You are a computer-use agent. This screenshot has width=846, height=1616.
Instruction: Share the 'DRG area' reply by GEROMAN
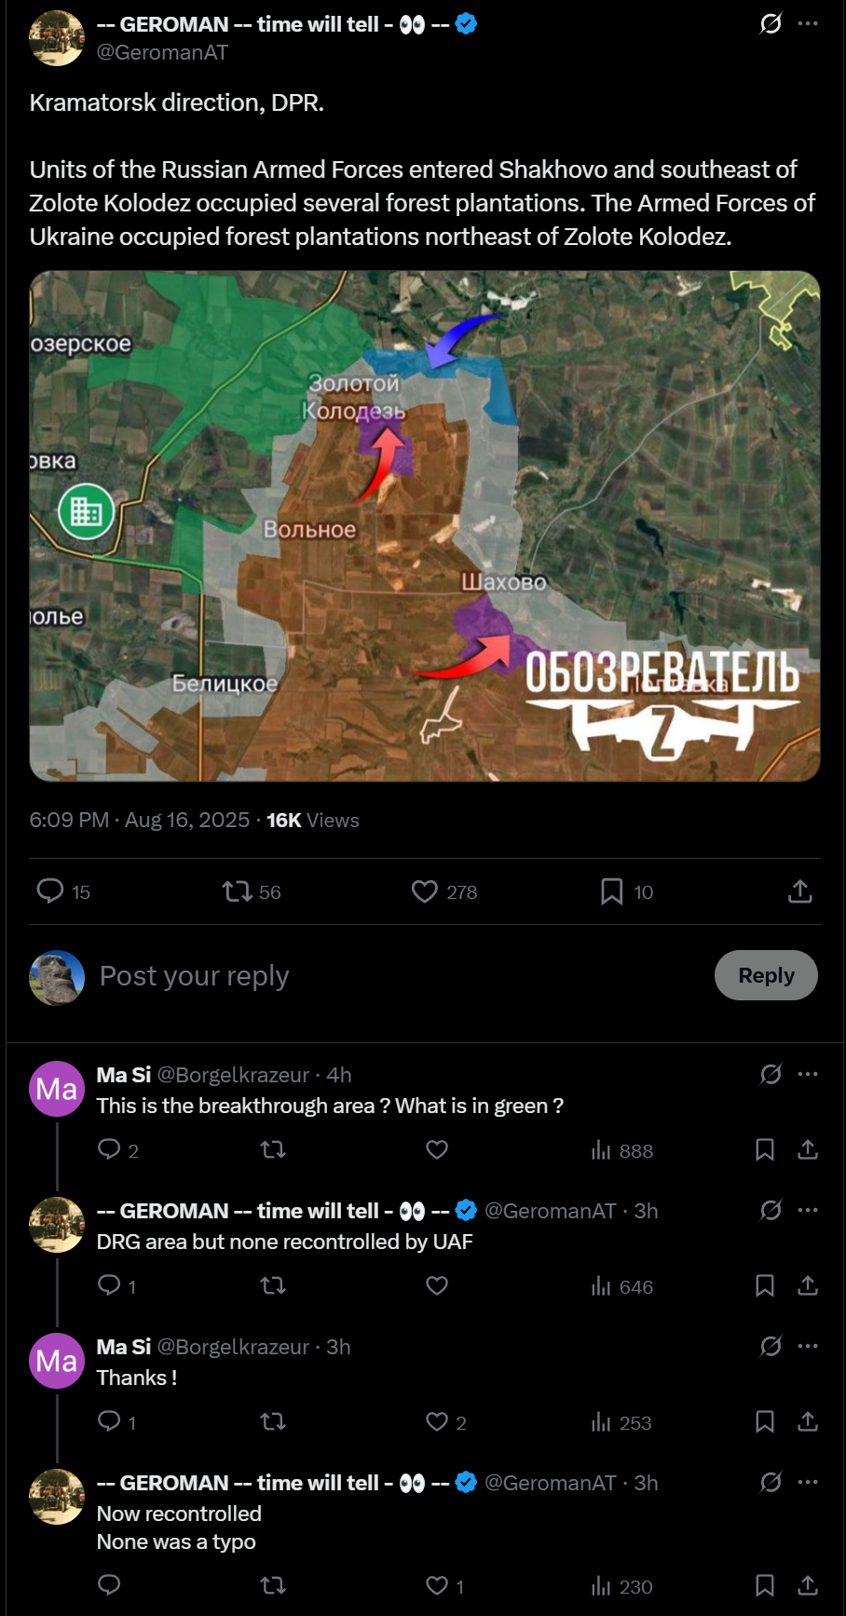click(808, 1286)
